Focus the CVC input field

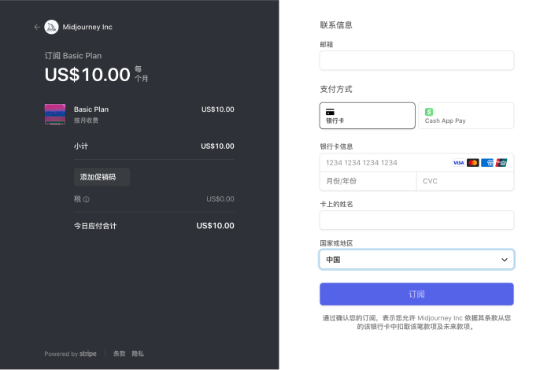point(465,181)
